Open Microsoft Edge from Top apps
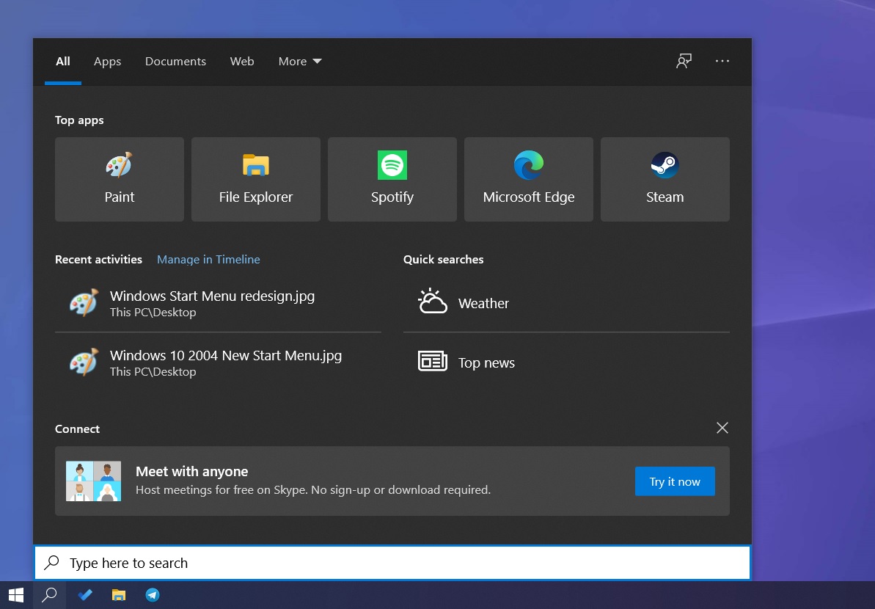875x609 pixels. pos(528,179)
